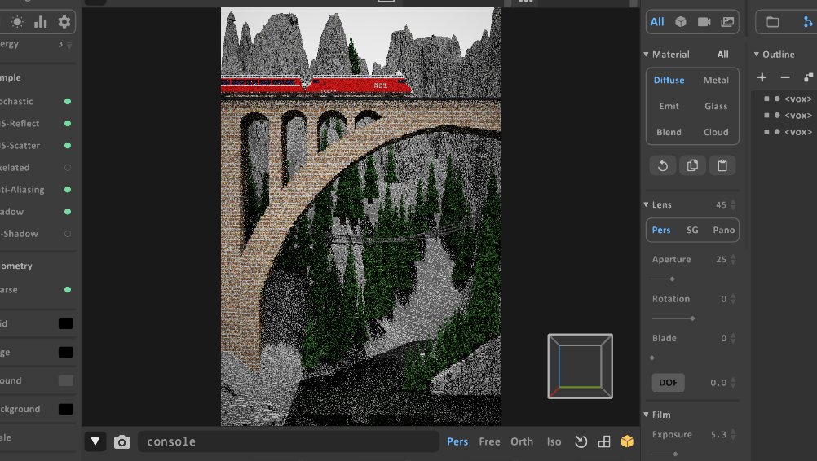Switch camera mode to Orth
Screen dimensions: 817x461
(522, 441)
